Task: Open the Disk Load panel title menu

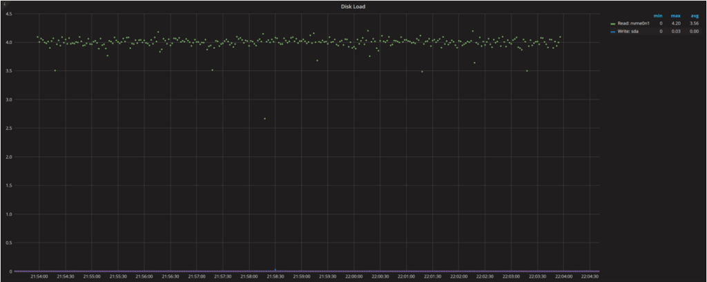Action: [353, 6]
